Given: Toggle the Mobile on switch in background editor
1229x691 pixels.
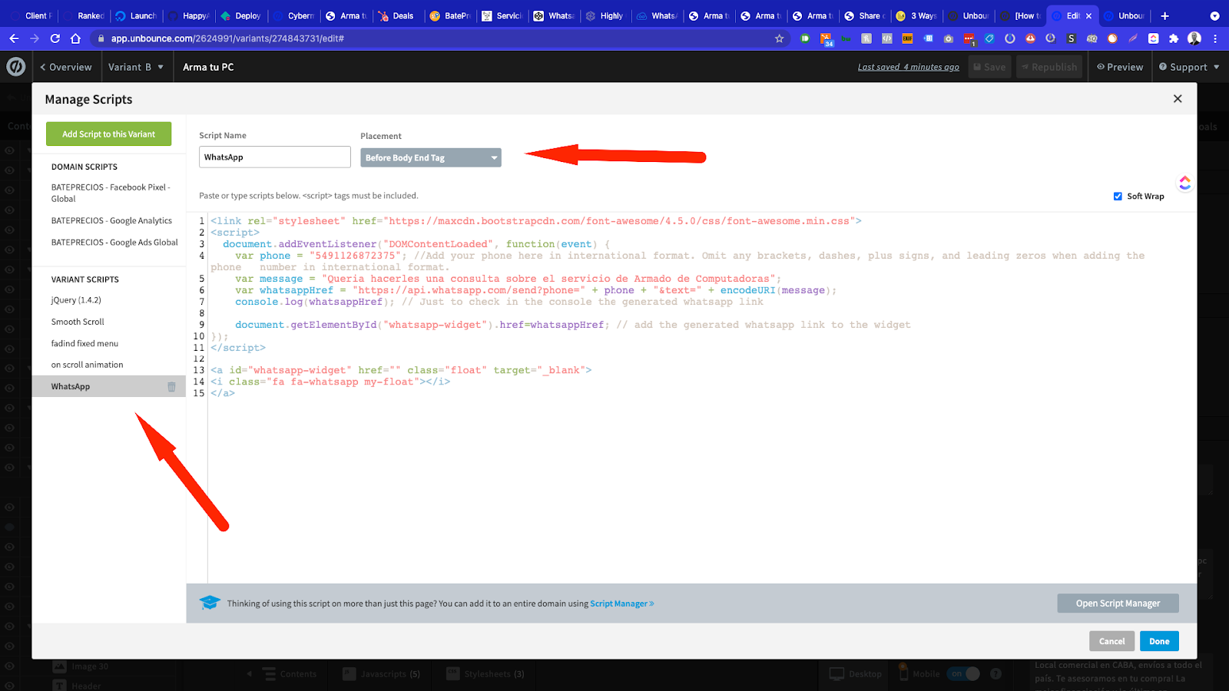Looking at the screenshot, I should coord(964,674).
